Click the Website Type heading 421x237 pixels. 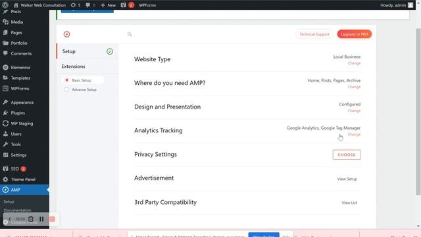click(x=152, y=59)
